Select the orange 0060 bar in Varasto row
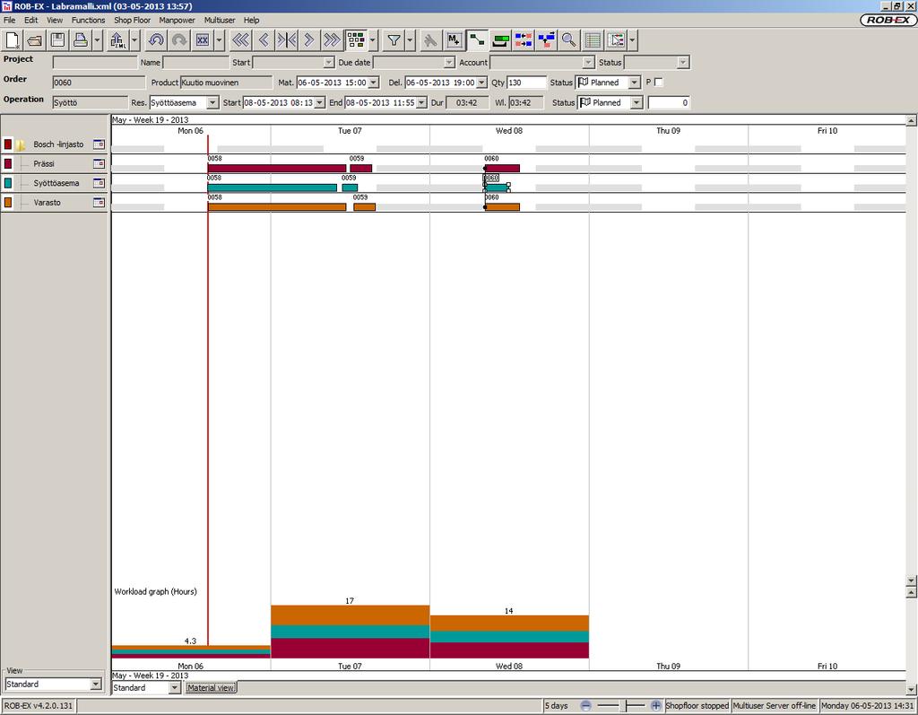The image size is (918, 715). pos(502,207)
